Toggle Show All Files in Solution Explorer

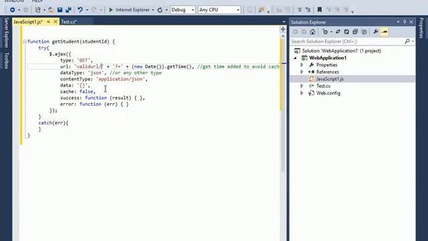pos(364,32)
